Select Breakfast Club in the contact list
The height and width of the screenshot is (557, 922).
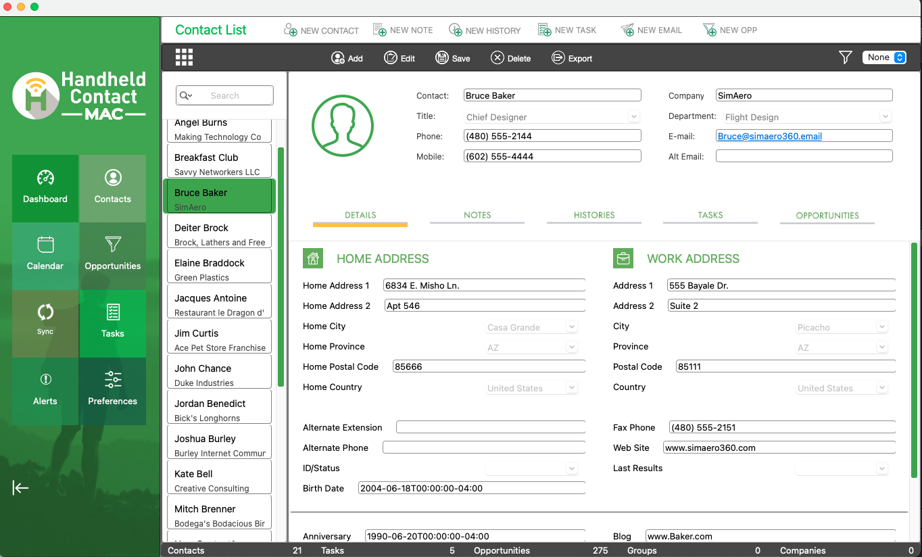tap(219, 161)
